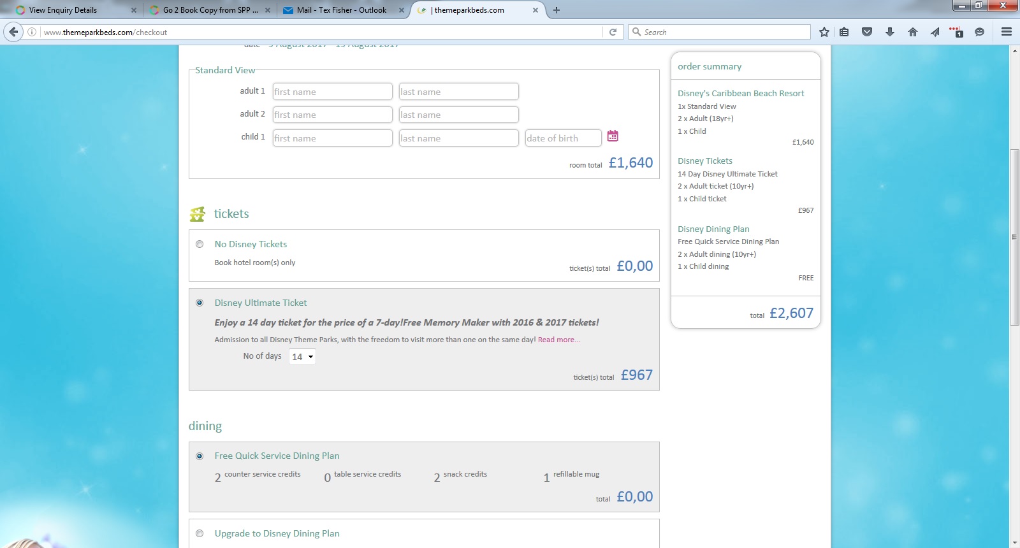Click adult 1 last name field

point(459,92)
